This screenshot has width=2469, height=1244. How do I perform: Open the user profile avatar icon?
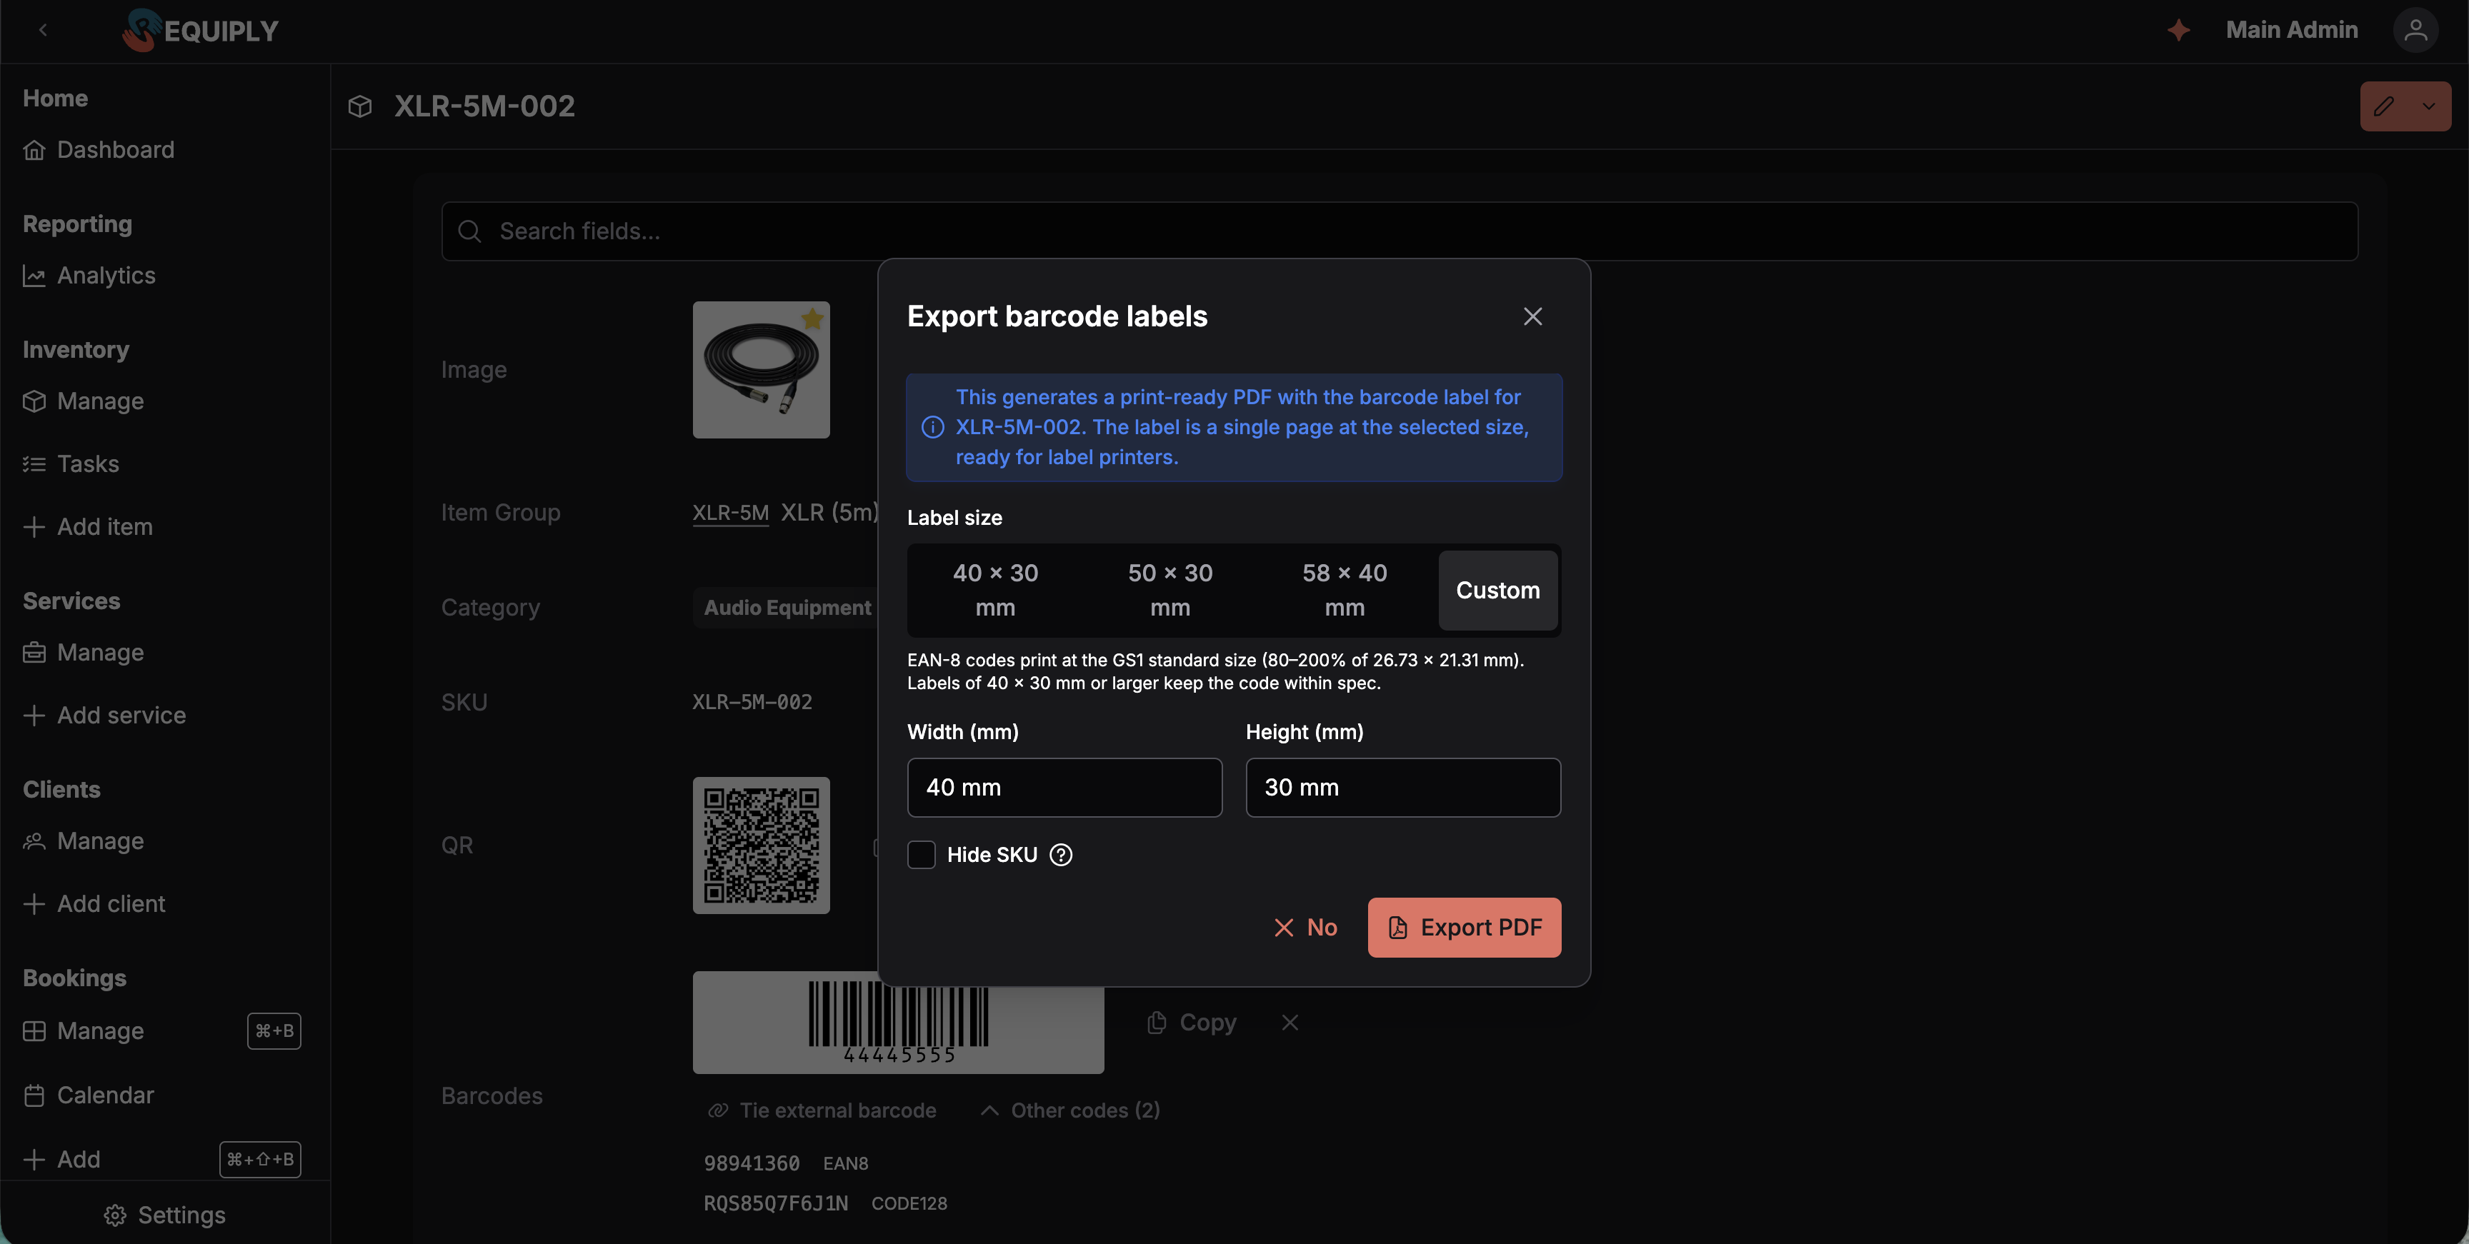click(x=2415, y=31)
